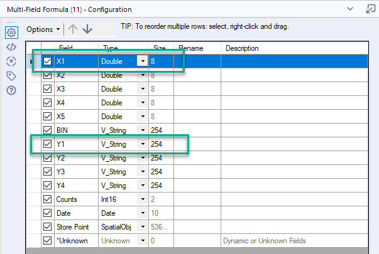Open the XML code view icon
The height and width of the screenshot is (254, 379).
(11, 47)
